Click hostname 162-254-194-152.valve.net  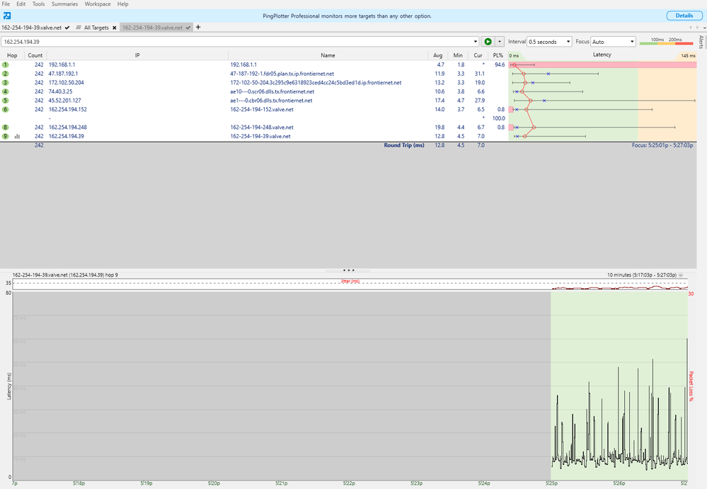(x=262, y=109)
